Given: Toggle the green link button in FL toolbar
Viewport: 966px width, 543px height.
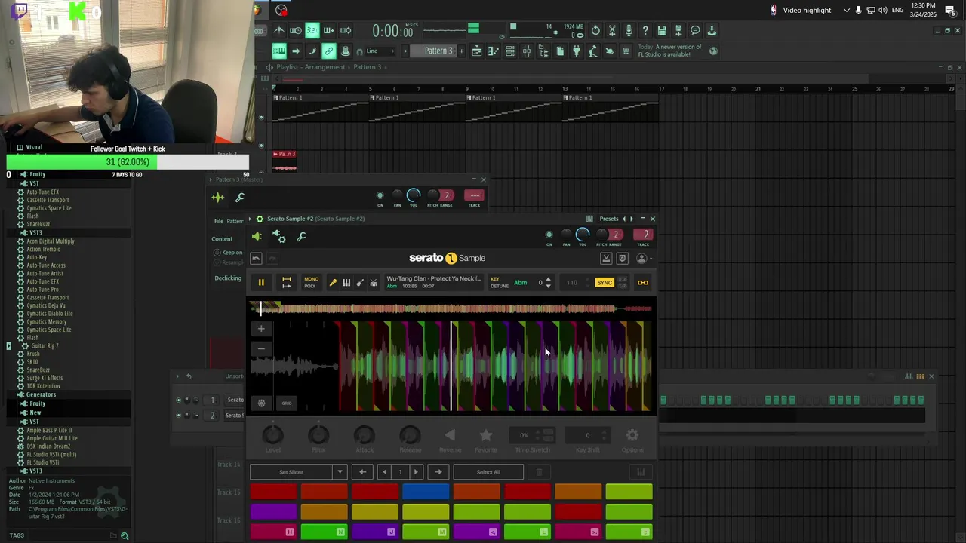Looking at the screenshot, I should [x=329, y=51].
